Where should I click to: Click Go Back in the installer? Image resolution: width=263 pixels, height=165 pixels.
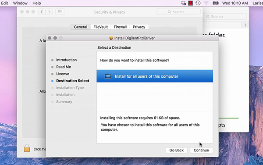click(177, 150)
